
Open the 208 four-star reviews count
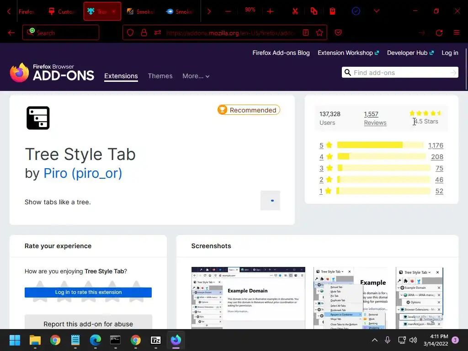point(437,157)
